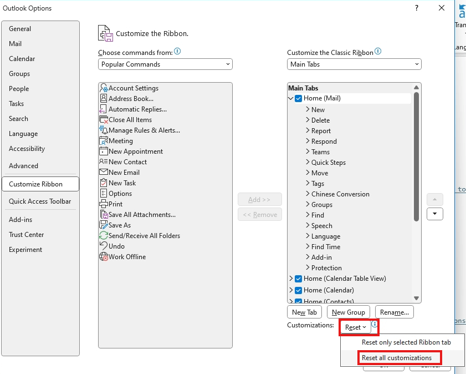Viewport: 466px width, 374px height.
Task: Choose Reset only selected Ribbon tab
Action: (x=403, y=342)
